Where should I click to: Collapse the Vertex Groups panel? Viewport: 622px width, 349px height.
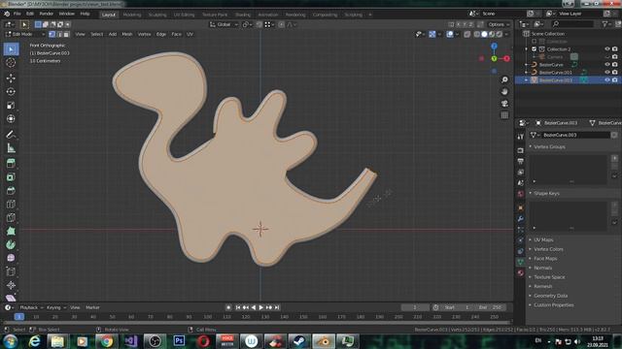point(548,146)
